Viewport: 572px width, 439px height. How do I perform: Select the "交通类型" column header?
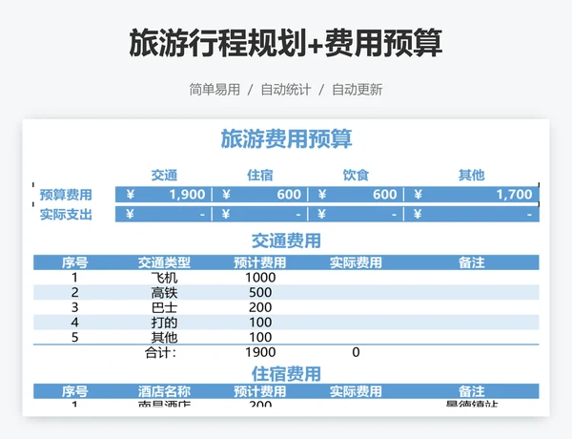tap(164, 262)
